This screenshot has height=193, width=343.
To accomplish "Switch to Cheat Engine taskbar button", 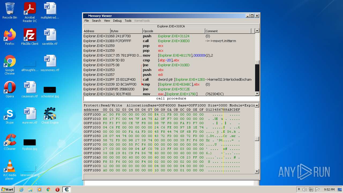I will (67, 190).
